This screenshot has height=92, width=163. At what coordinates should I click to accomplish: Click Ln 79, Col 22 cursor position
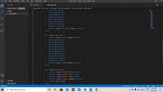pos(127,86)
